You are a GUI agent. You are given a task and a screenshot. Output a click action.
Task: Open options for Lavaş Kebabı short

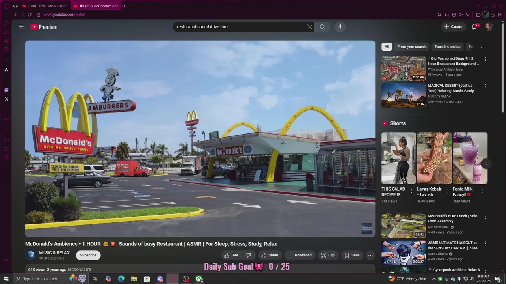447,191
